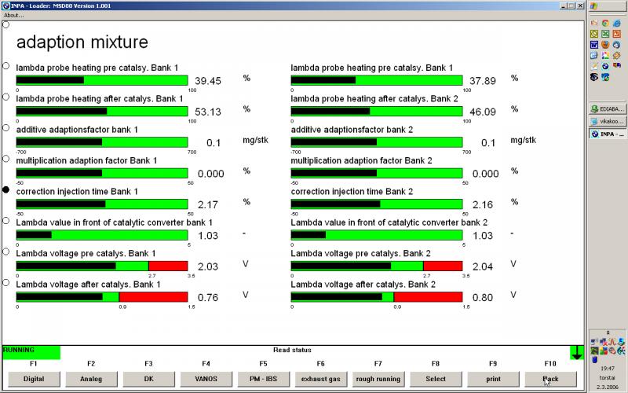Launch Google Chrome from quick launch
This screenshot has width=628, height=393.
(605, 23)
